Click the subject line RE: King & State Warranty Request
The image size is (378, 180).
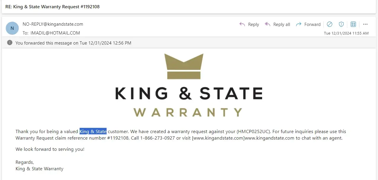(x=52, y=6)
